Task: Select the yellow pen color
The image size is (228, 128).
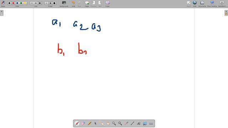Action: point(25,3)
